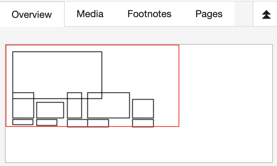Collapse the panel with the double-arrow icon
Screen dimensions: 277x166
click(x=266, y=15)
